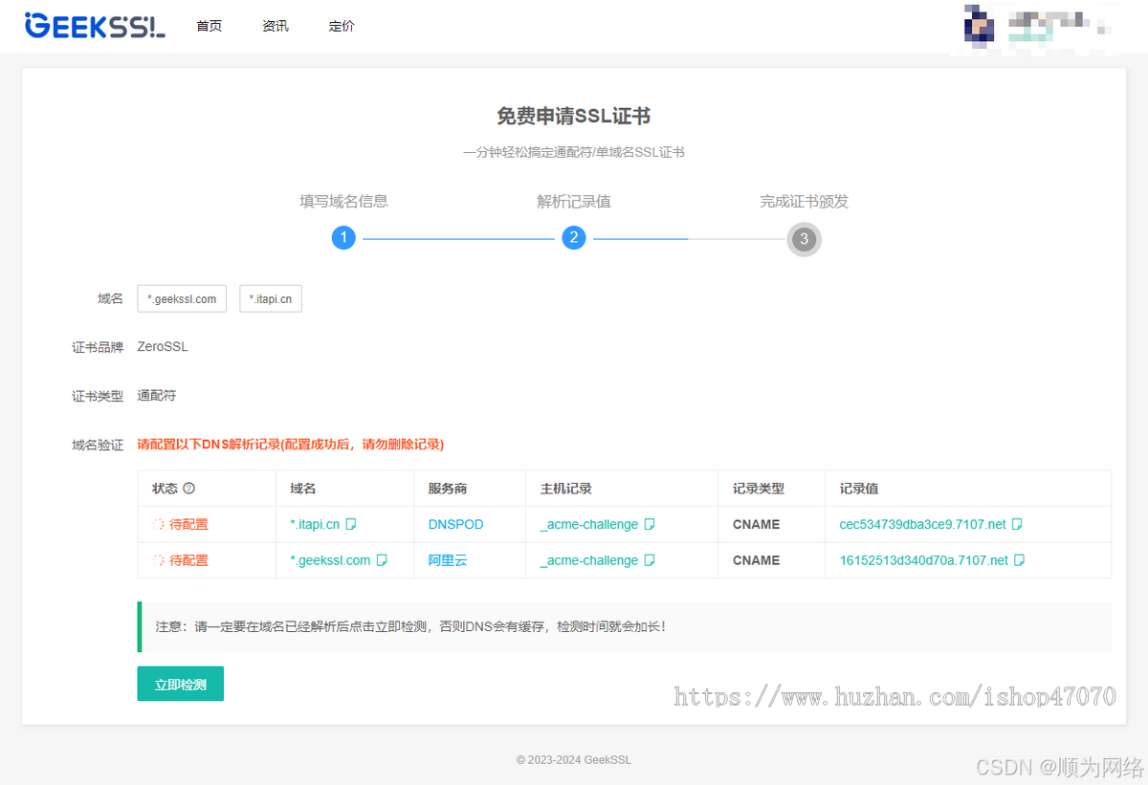Select step 3 circle 完成证书颁发
1148x785 pixels.
(x=805, y=238)
